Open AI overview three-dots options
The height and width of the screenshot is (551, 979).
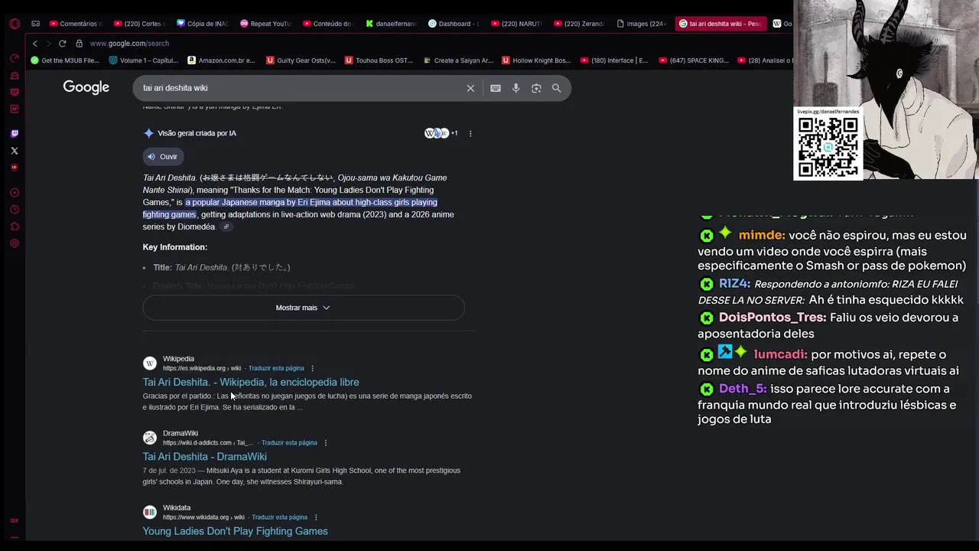click(x=470, y=133)
